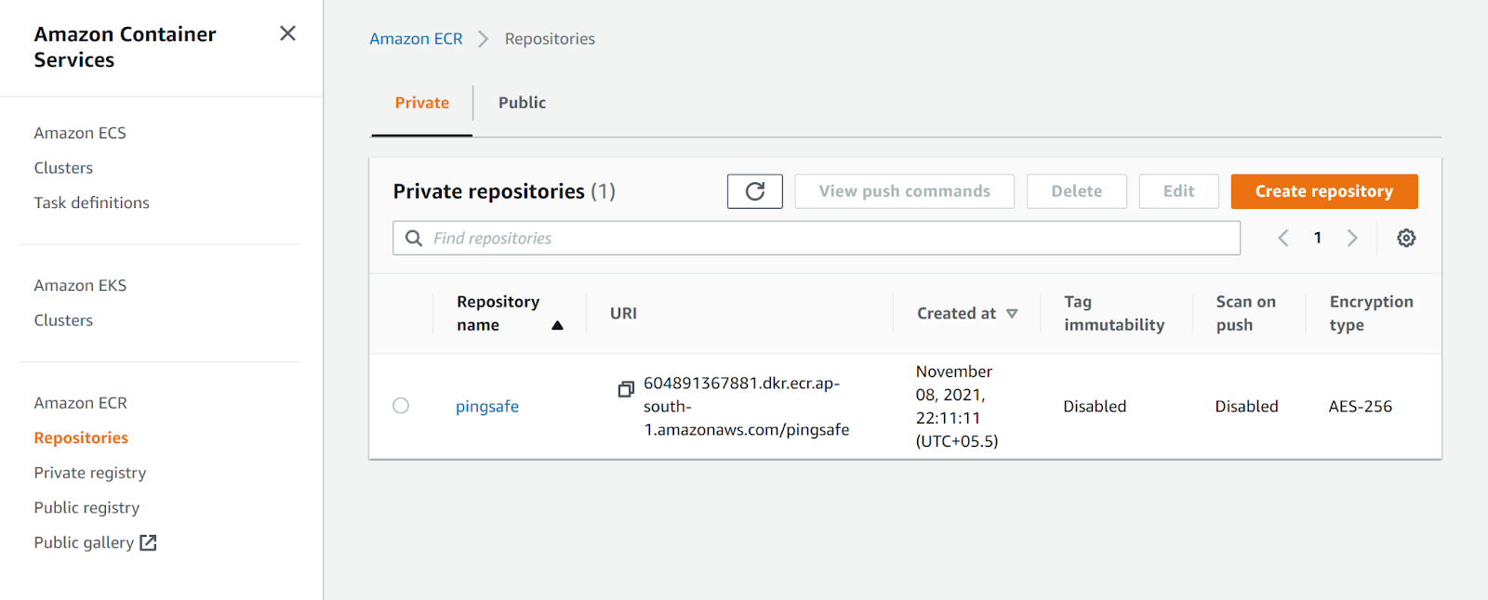Open Public gallery external link

pos(95,542)
